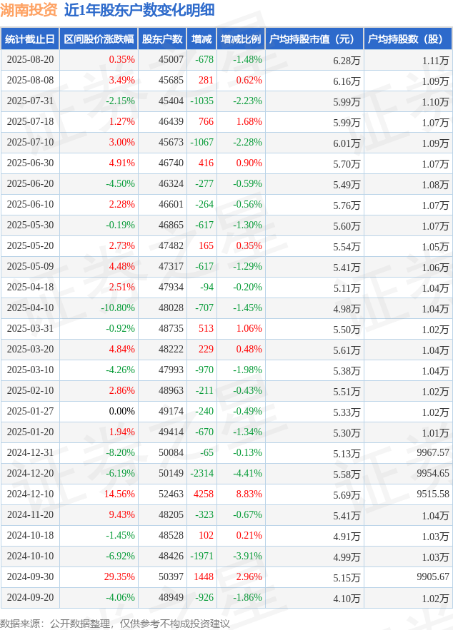The image size is (453, 630).
Task: Click the 户均持股数（股） column header
Action: coord(407,39)
